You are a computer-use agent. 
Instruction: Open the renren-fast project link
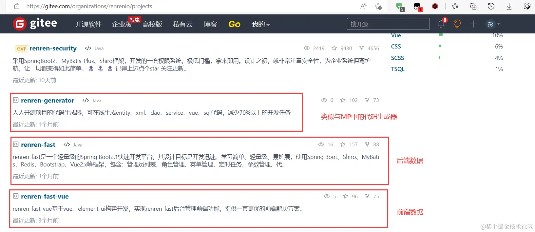(38, 145)
